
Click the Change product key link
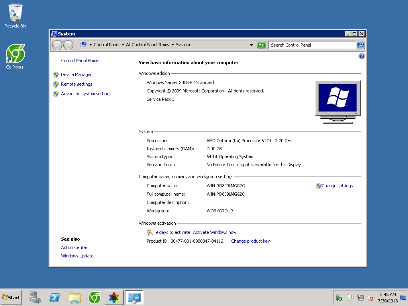coord(250,241)
